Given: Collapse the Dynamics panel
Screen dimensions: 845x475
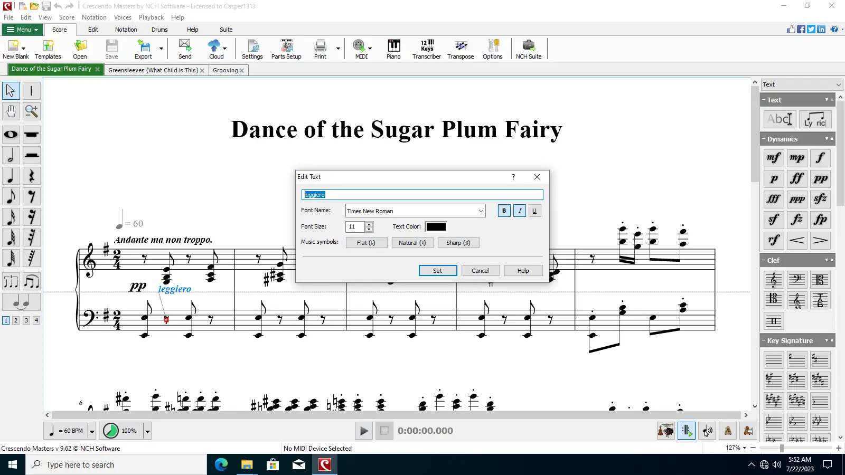Looking at the screenshot, I should 764,139.
